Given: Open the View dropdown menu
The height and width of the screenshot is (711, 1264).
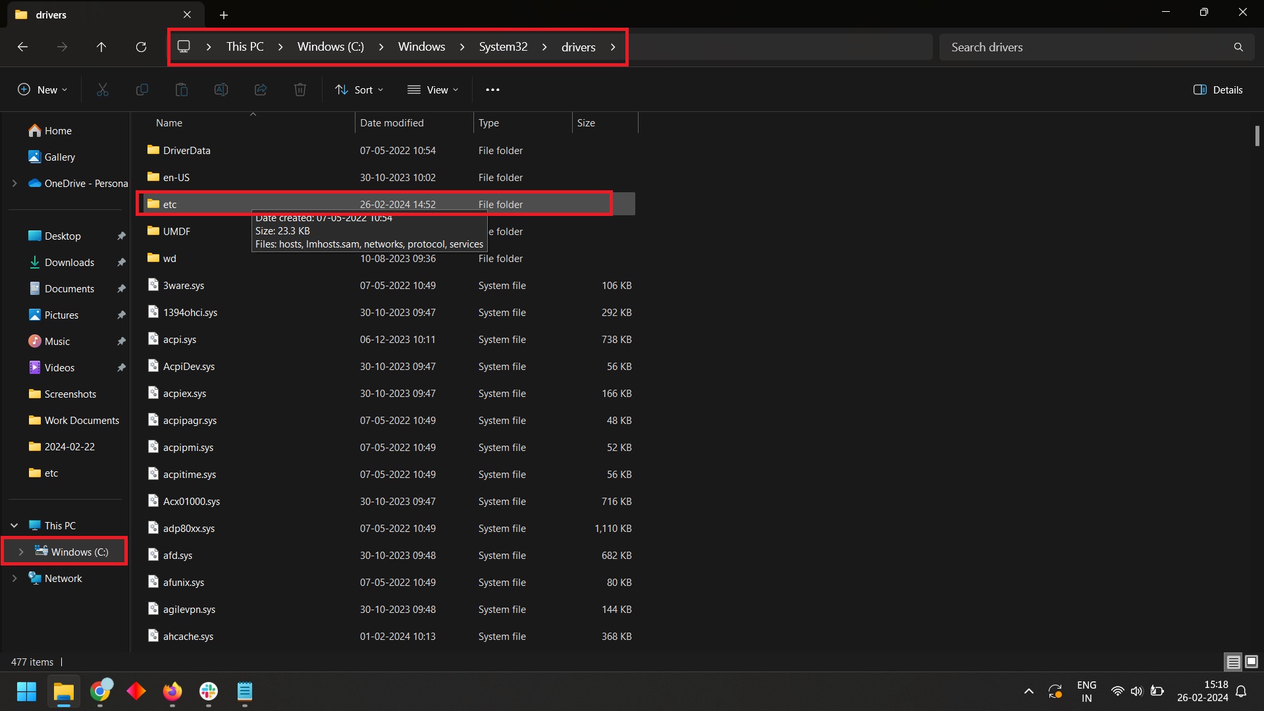Looking at the screenshot, I should [433, 90].
